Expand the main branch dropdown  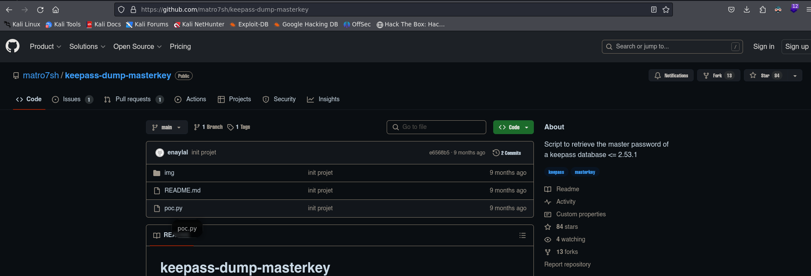click(167, 127)
